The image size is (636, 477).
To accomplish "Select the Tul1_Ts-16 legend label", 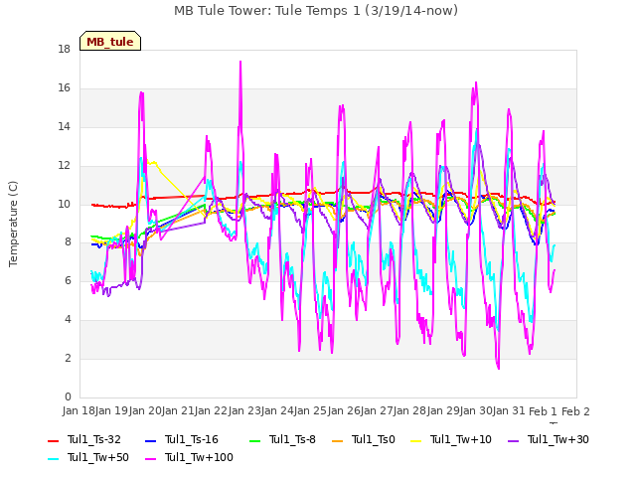I will (192, 439).
